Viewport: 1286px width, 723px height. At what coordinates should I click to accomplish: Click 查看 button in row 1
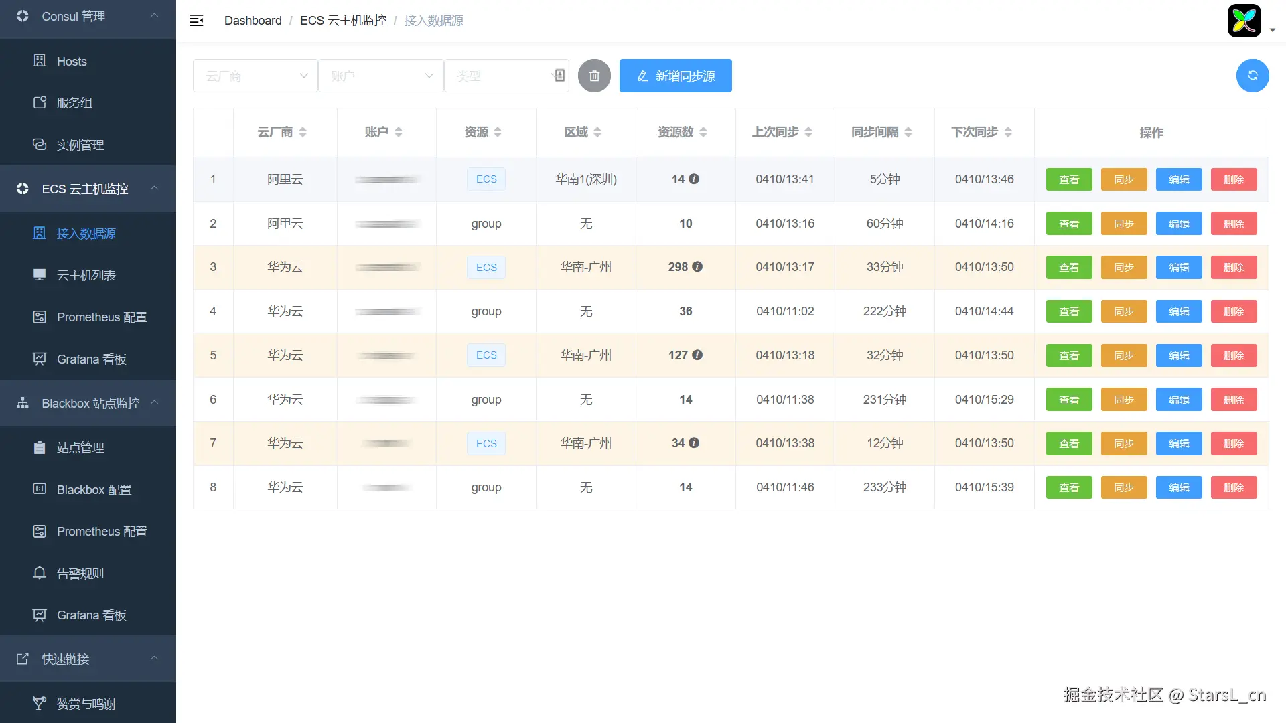pyautogui.click(x=1068, y=179)
